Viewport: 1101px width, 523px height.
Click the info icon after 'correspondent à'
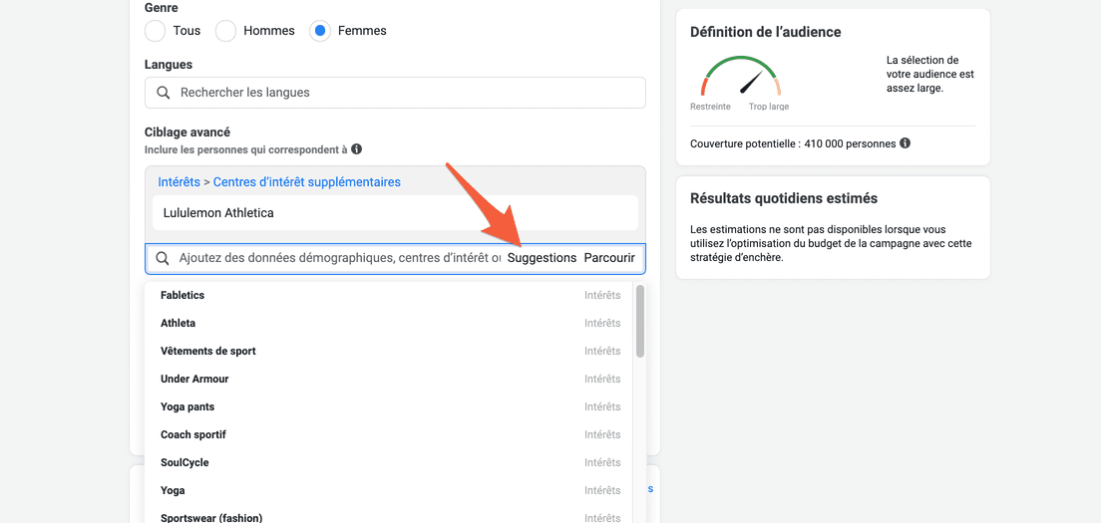(357, 149)
